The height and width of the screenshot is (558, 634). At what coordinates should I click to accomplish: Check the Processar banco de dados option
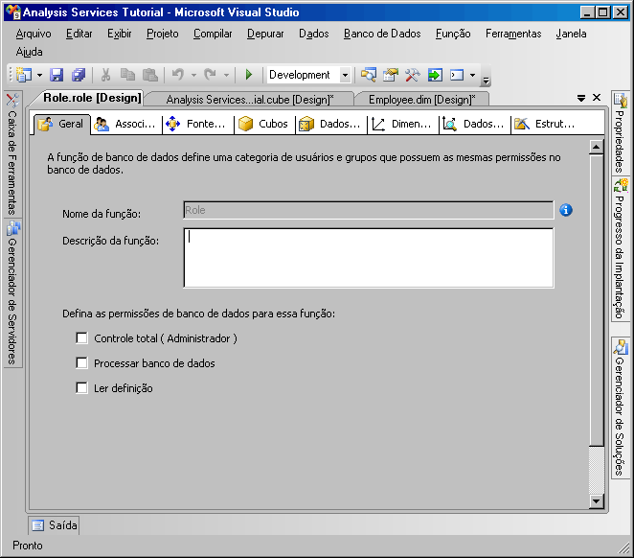click(81, 363)
